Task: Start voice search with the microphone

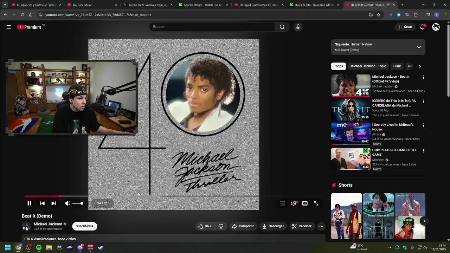Action: click(298, 27)
